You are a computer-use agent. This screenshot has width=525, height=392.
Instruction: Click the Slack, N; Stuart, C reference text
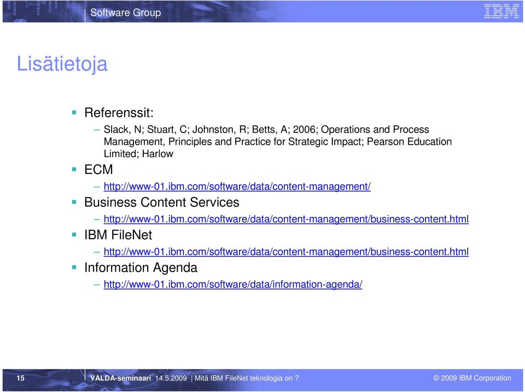[x=278, y=141]
